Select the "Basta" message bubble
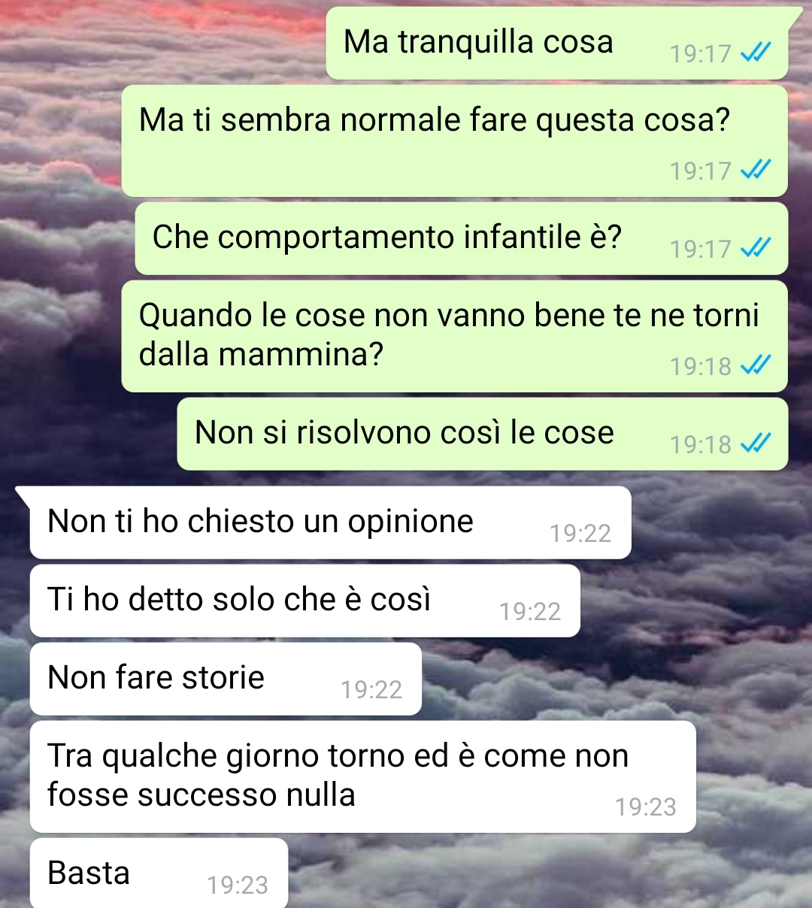This screenshot has height=908, width=812. click(159, 873)
